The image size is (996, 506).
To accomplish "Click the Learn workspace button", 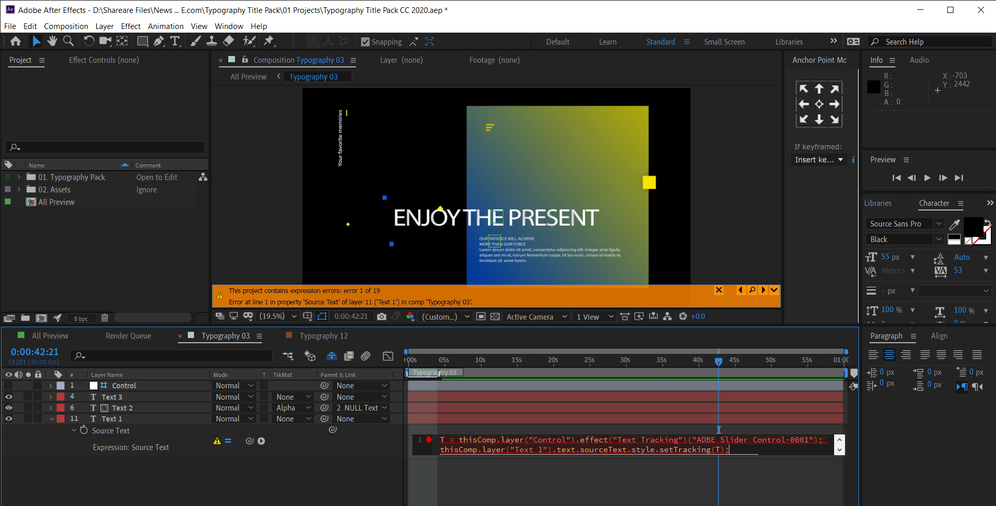I will (x=607, y=41).
